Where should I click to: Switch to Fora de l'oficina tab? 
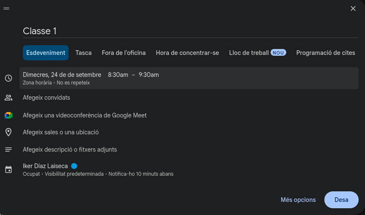[124, 53]
